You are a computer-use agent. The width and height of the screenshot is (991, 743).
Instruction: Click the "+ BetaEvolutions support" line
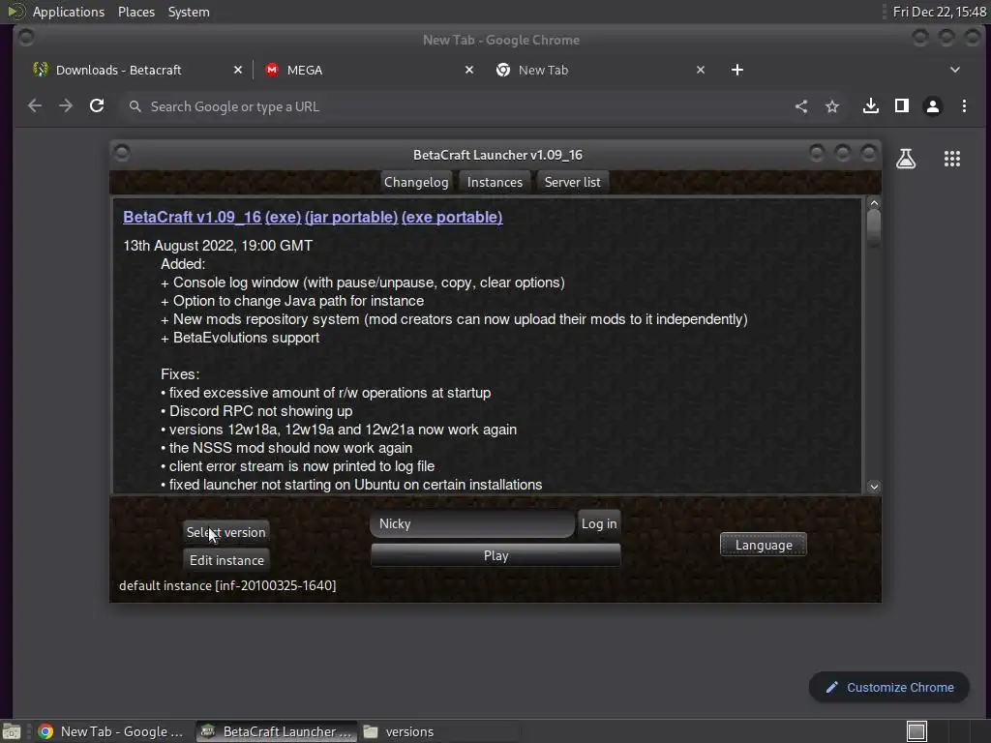coord(240,338)
